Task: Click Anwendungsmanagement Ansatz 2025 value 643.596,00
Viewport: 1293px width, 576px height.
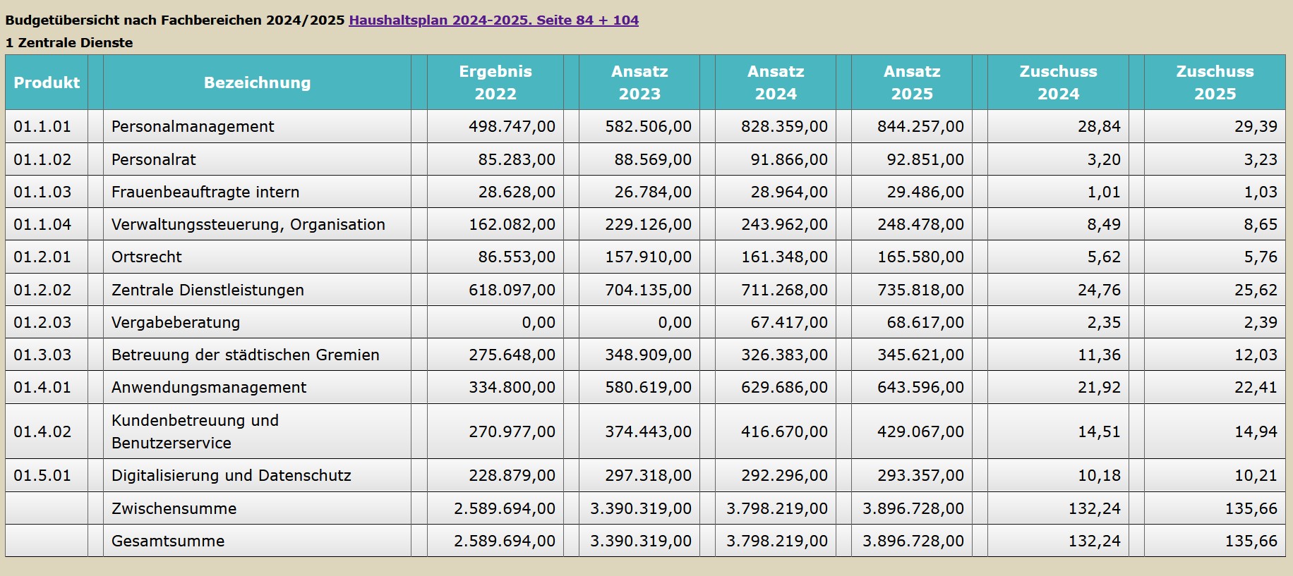Action: (920, 387)
